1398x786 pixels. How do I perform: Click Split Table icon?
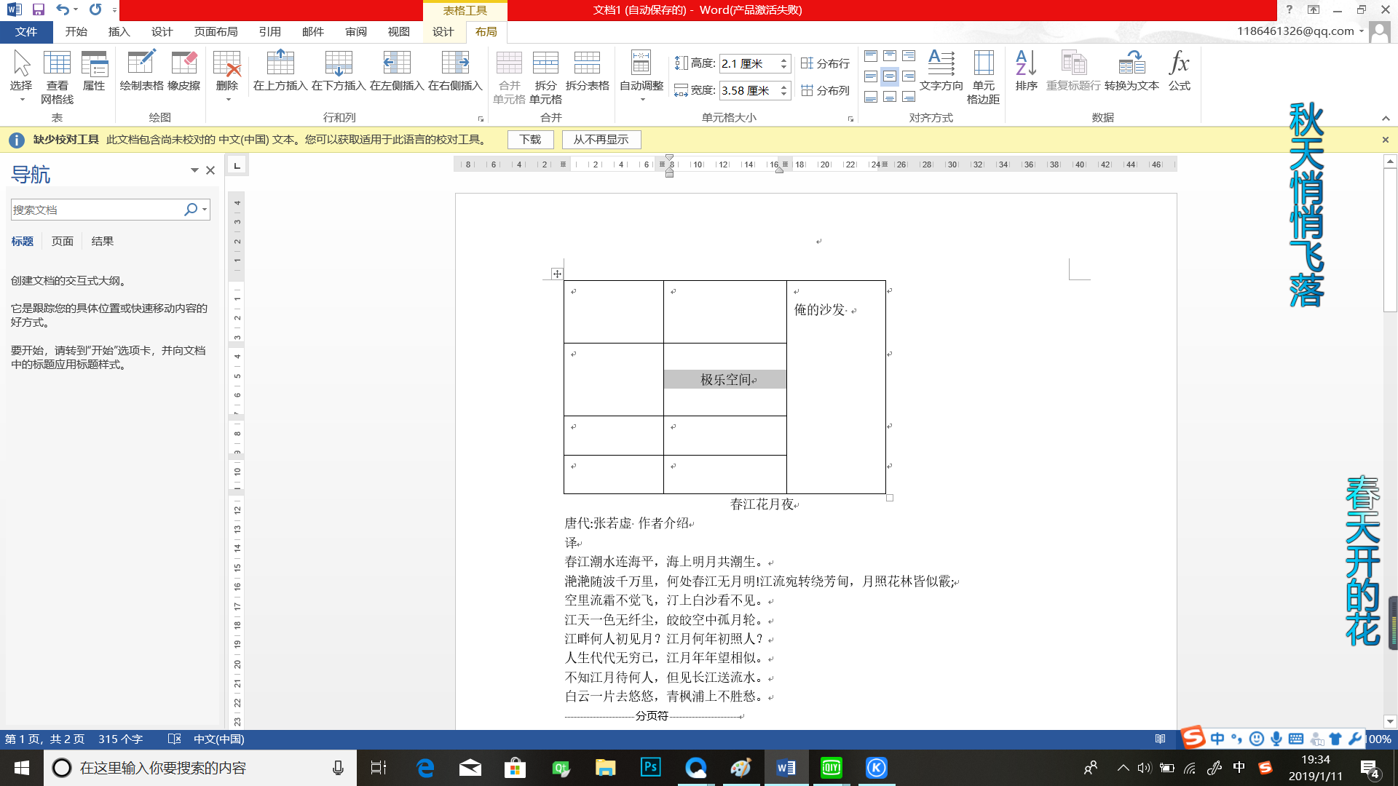pos(587,71)
